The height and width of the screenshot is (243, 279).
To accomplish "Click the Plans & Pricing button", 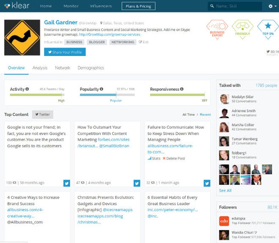I will pos(138,6).
